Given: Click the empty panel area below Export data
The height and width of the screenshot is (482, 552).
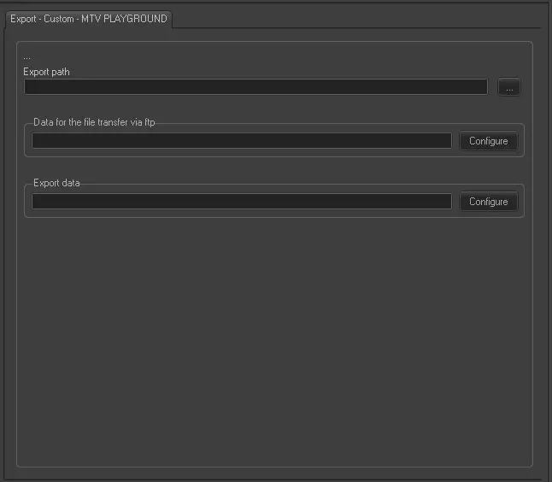Looking at the screenshot, I should coord(273,325).
